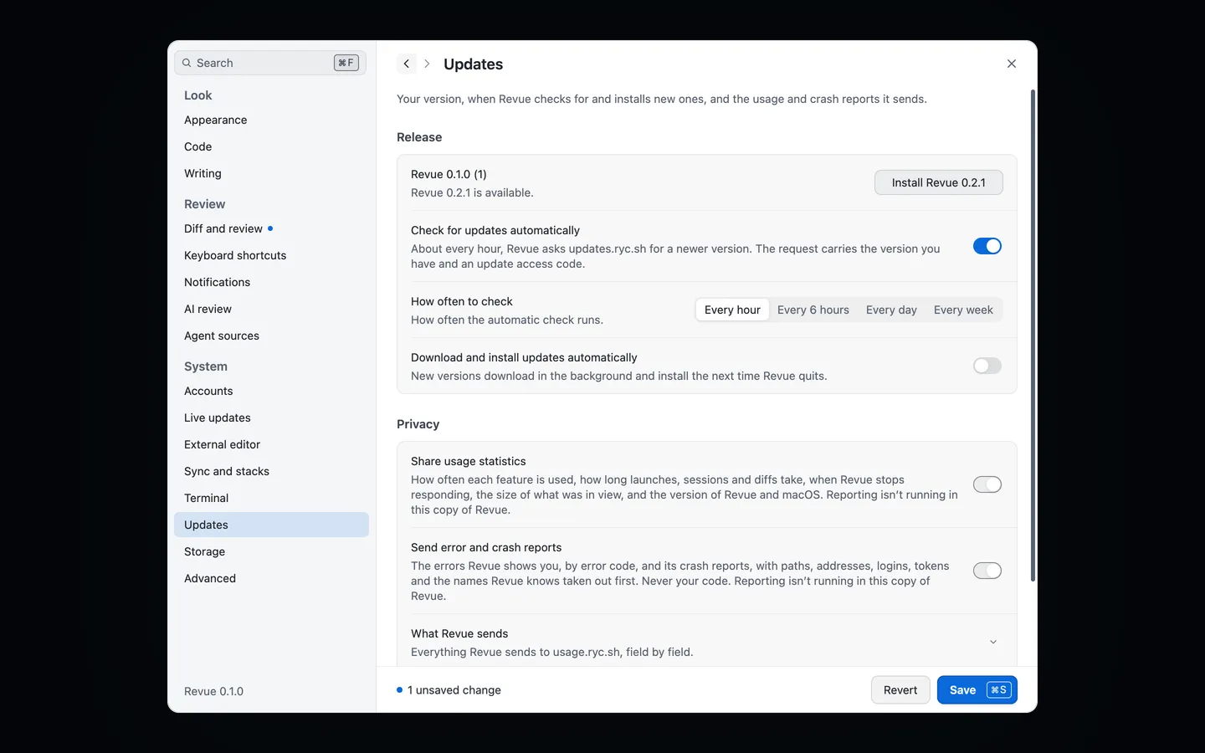1205x753 pixels.
Task: Go to Sync and stacks settings
Action: [271, 471]
